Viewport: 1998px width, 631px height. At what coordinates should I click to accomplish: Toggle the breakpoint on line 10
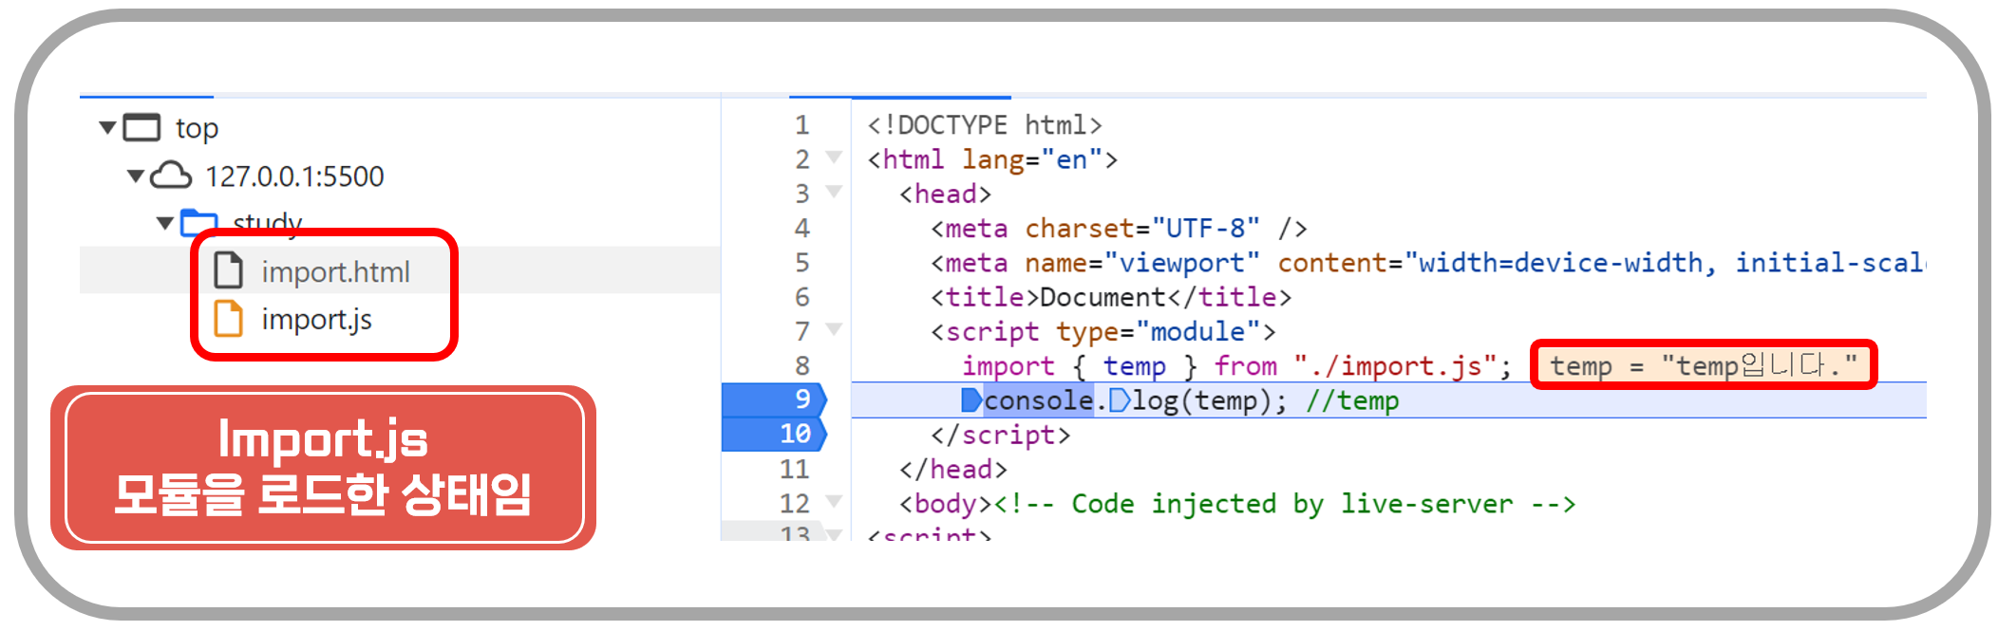pyautogui.click(x=774, y=434)
